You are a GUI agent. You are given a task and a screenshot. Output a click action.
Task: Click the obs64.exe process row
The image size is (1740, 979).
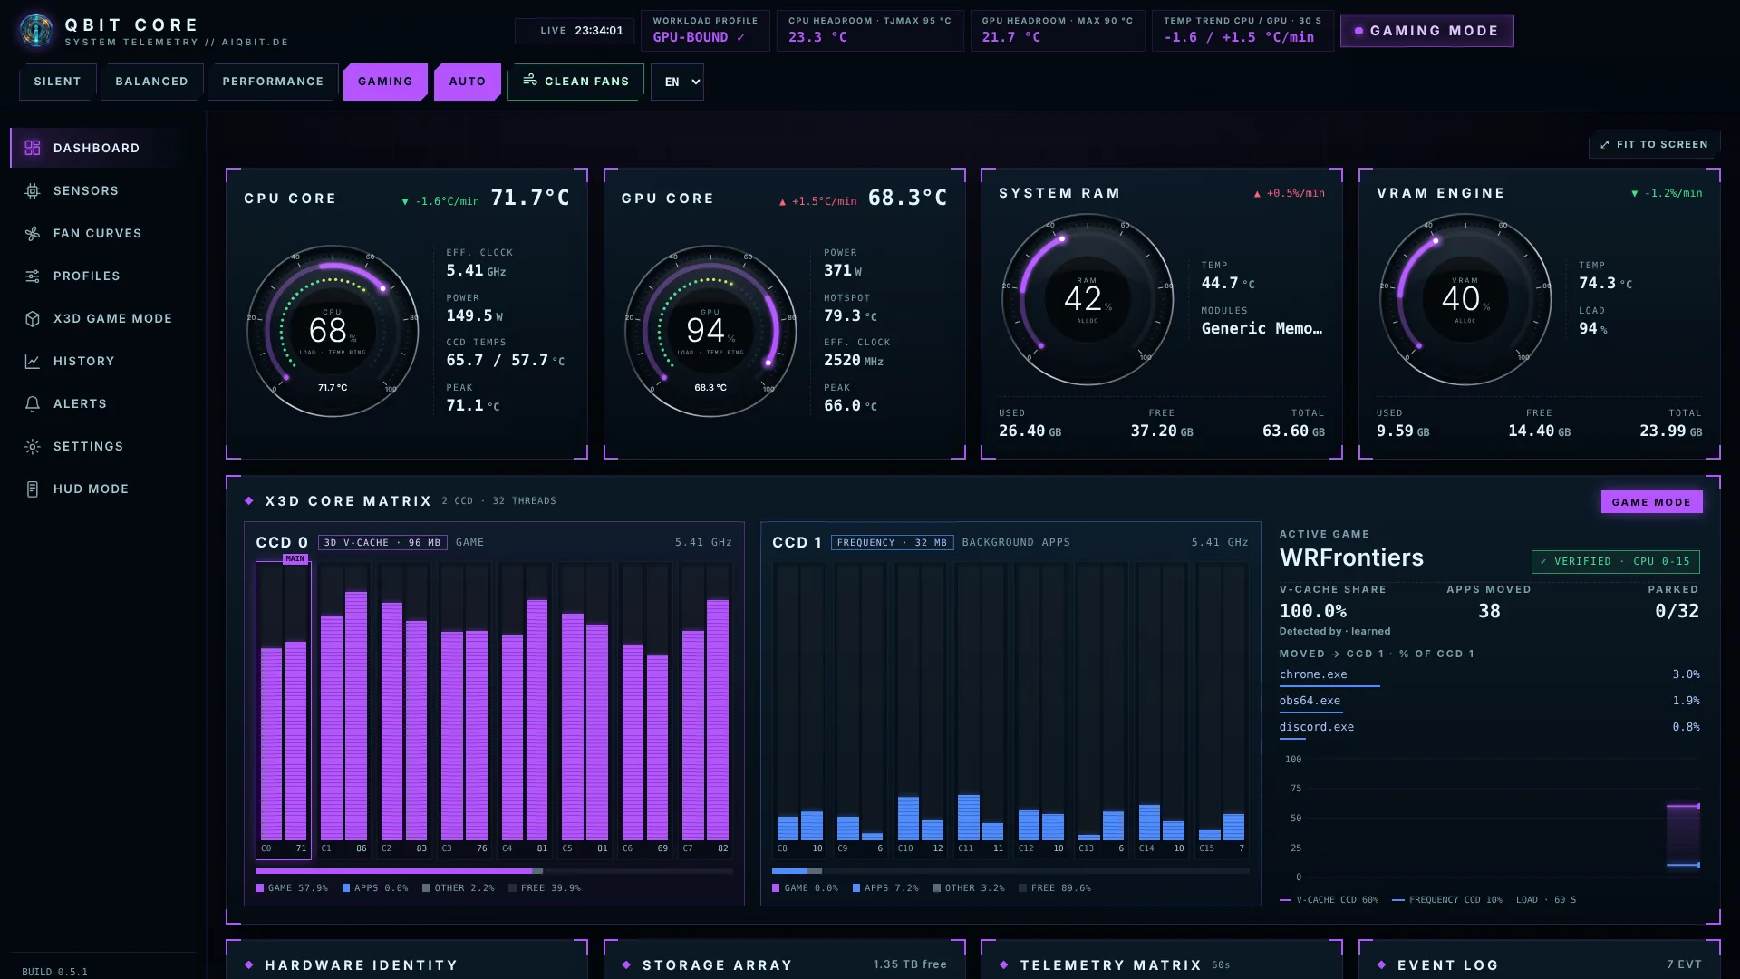click(1489, 703)
